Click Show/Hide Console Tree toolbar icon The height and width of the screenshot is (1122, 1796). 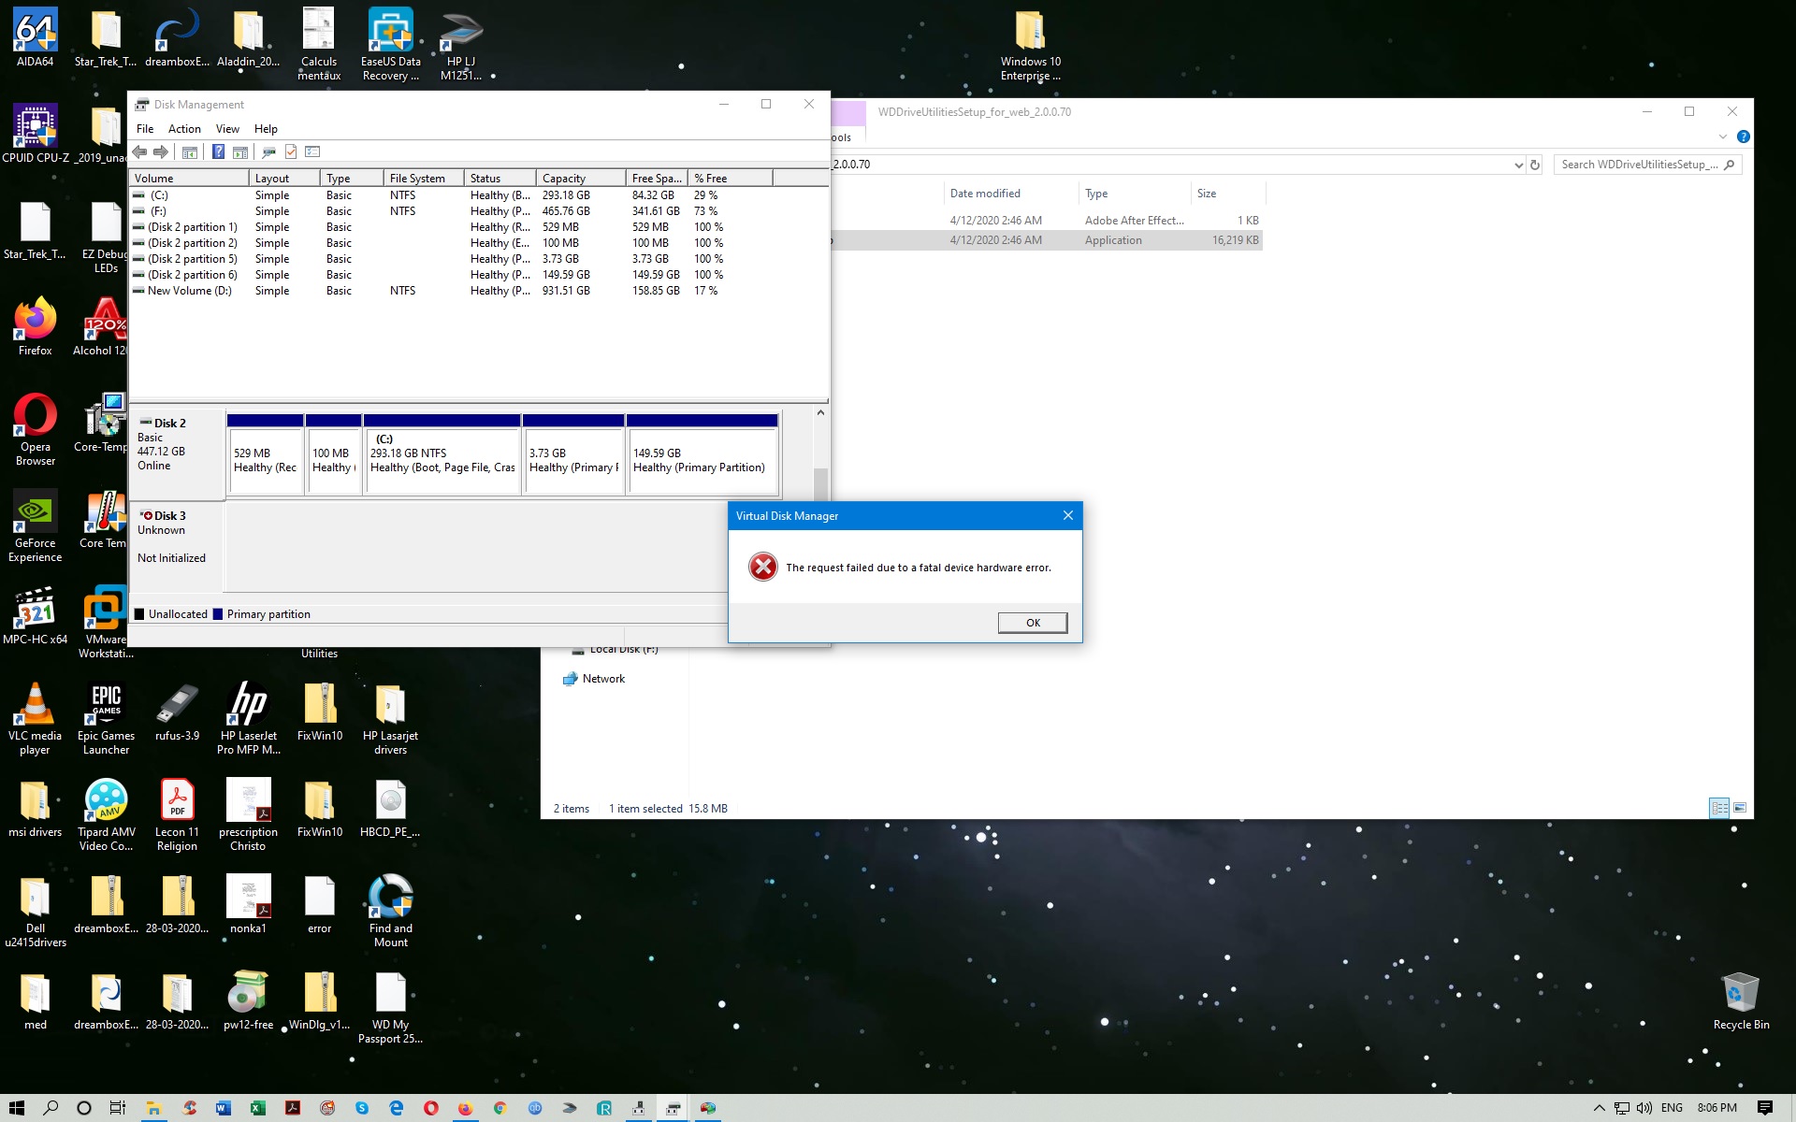[190, 151]
